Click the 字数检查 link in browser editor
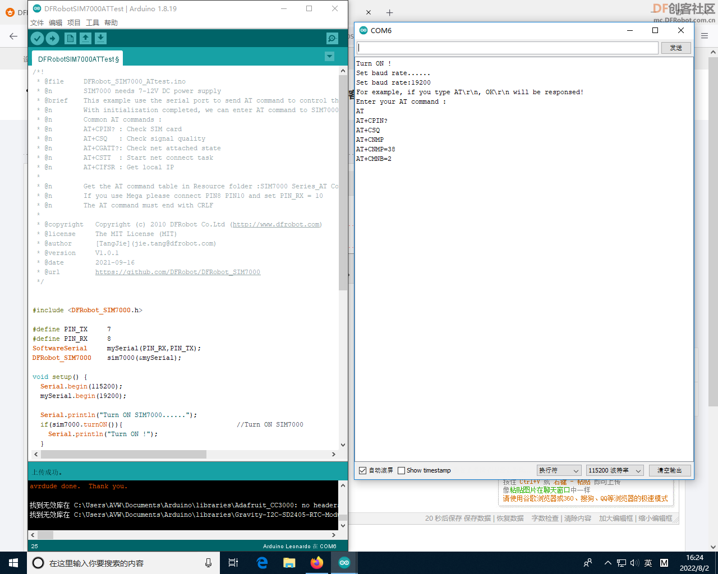This screenshot has height=574, width=718. (x=545, y=519)
